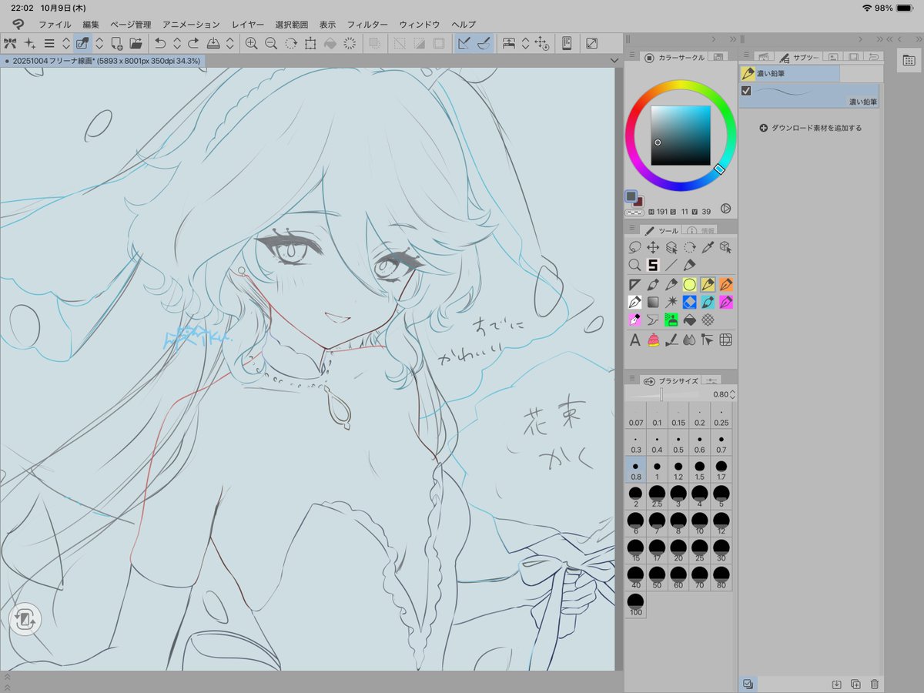Screen dimensions: 924x693
Task: Toggle snap to special ruler button
Action: click(484, 43)
